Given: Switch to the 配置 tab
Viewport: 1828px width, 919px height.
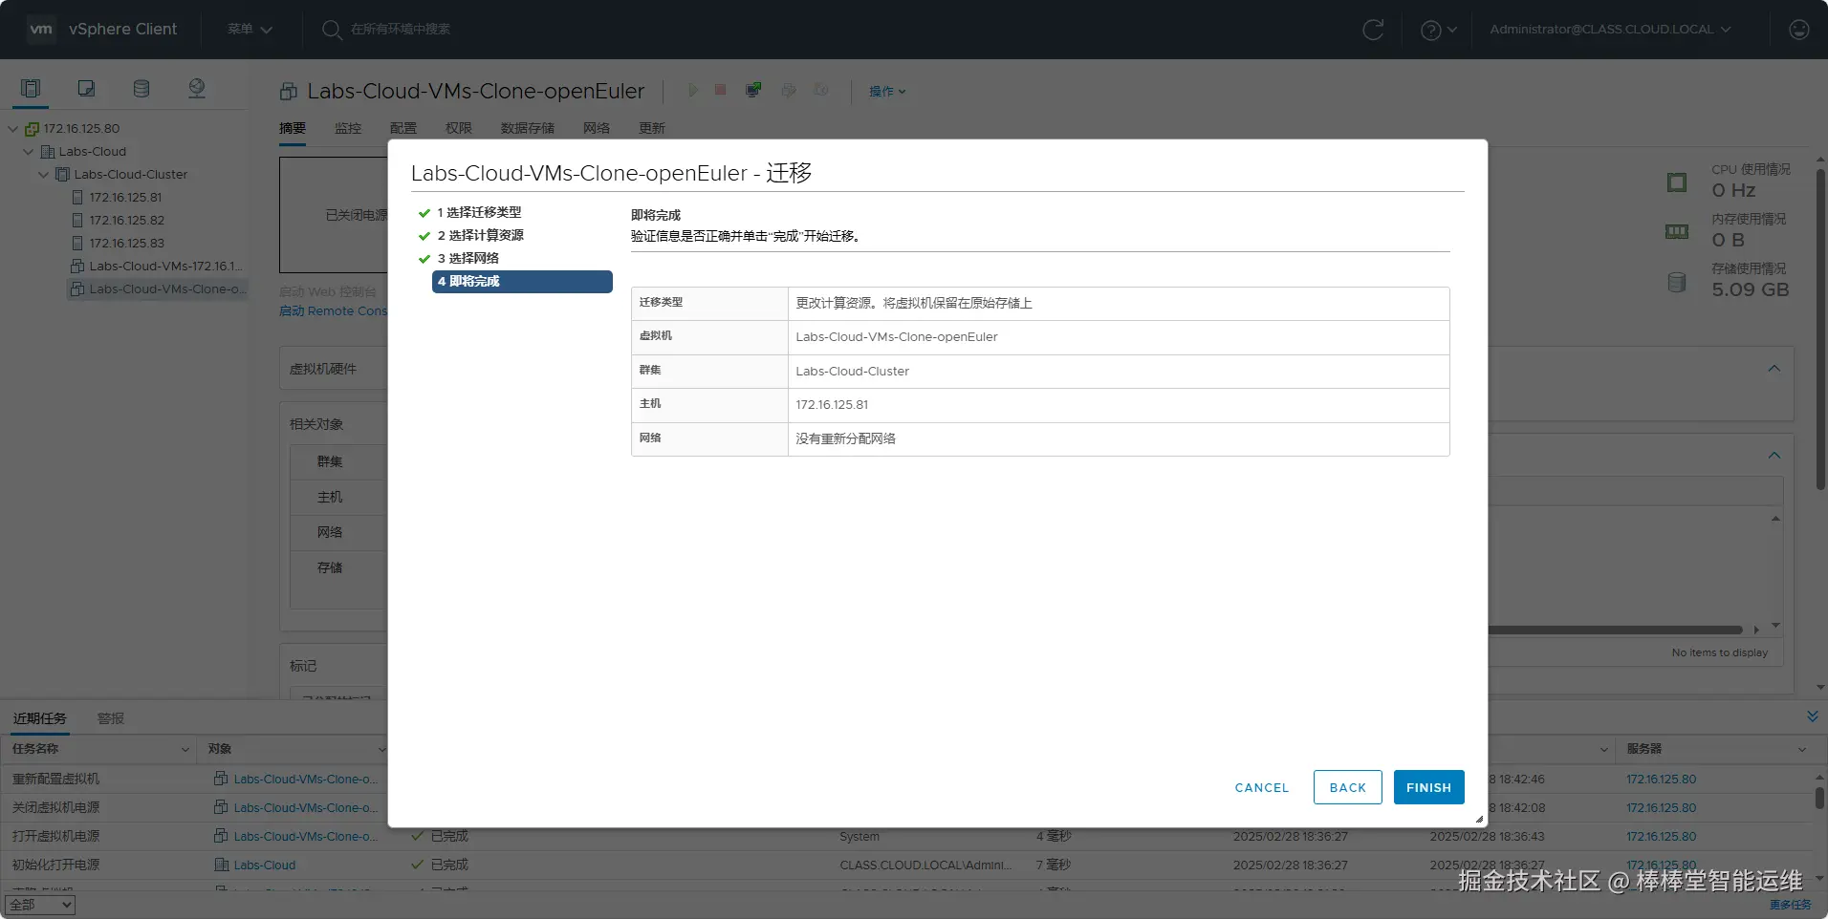Looking at the screenshot, I should pos(403,128).
